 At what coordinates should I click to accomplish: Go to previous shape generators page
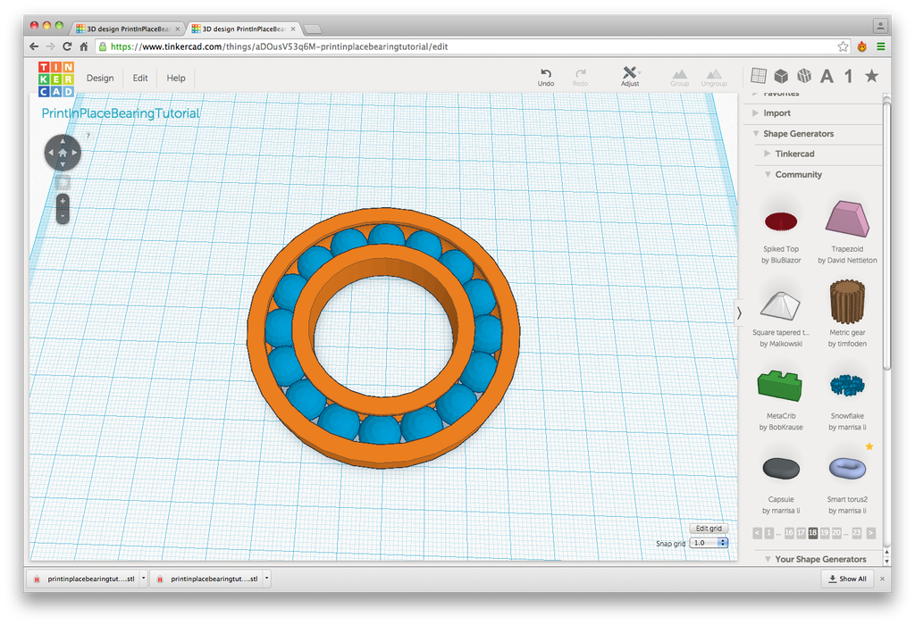pos(758,533)
